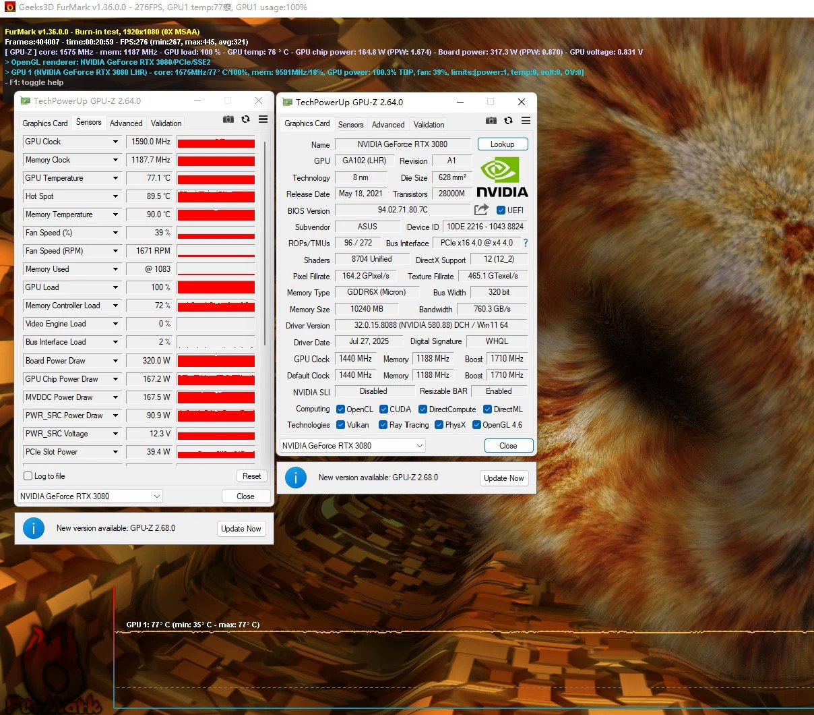
Task: Open Advanced tab in left window
Action: (x=126, y=123)
